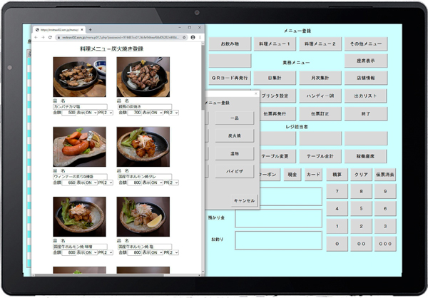Open 表示 ON dropdown for カンパチカマ塩
The height and width of the screenshot is (298, 428).
[x=91, y=113]
